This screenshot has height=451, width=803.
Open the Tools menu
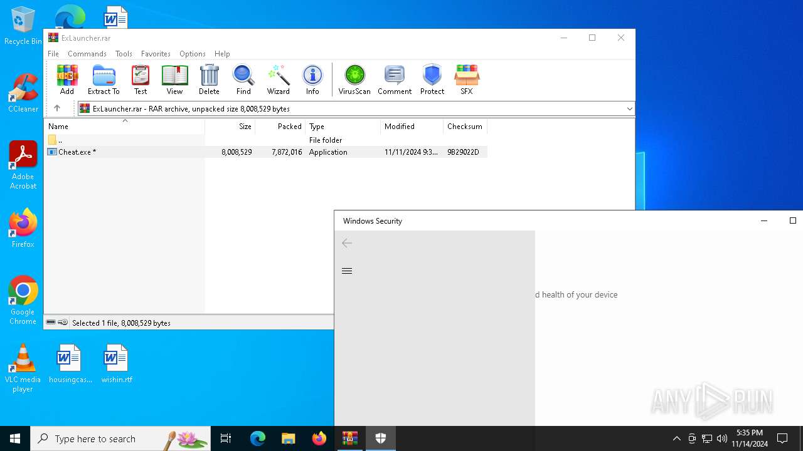click(x=124, y=54)
